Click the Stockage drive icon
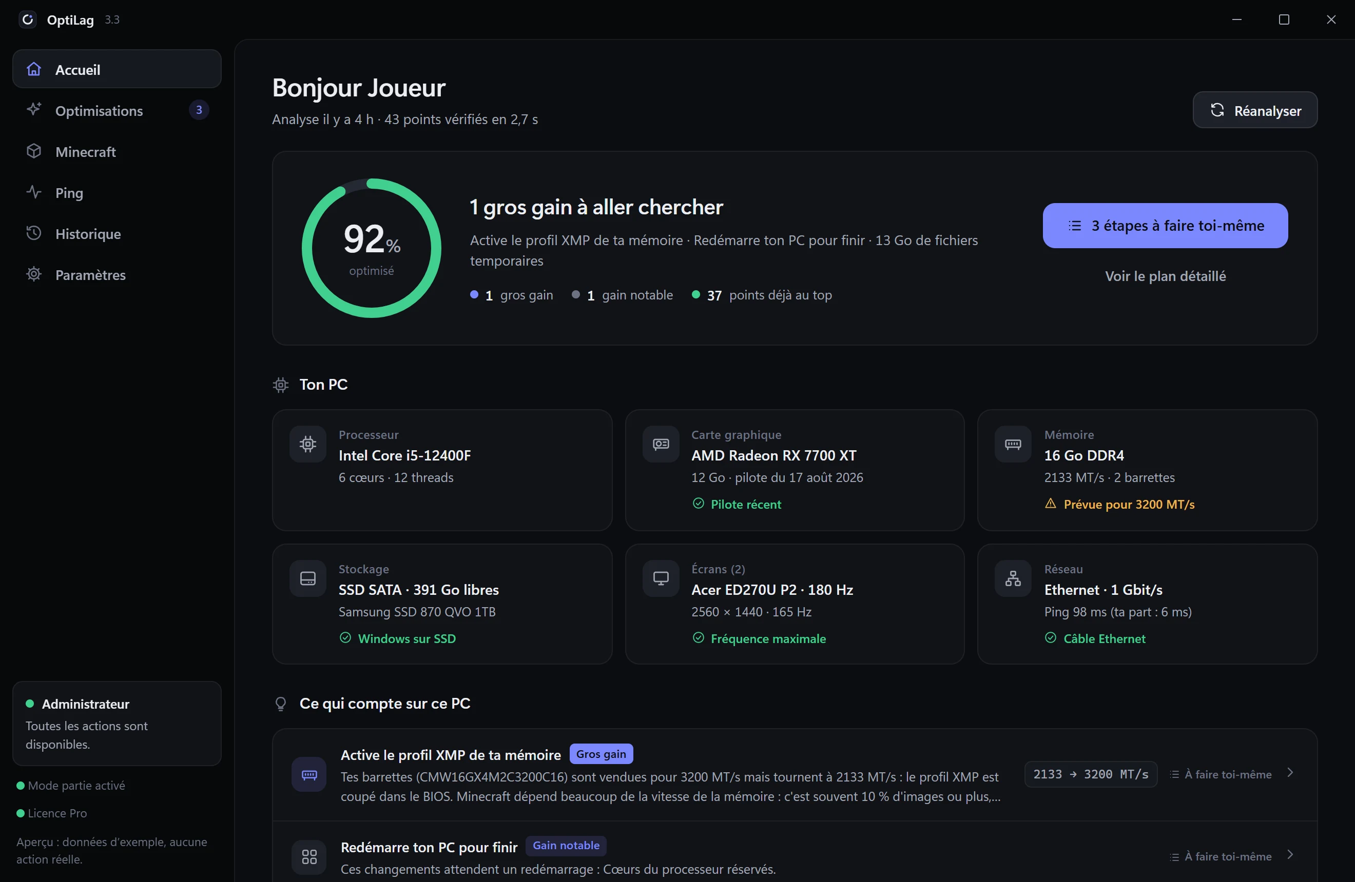This screenshot has width=1355, height=882. 308,578
